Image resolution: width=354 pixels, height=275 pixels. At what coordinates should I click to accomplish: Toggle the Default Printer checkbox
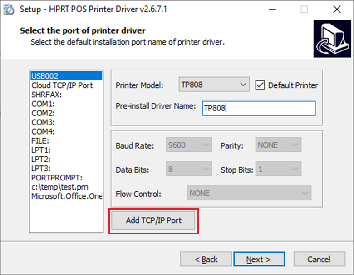tap(260, 85)
